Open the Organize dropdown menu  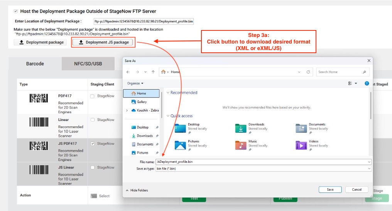point(135,83)
